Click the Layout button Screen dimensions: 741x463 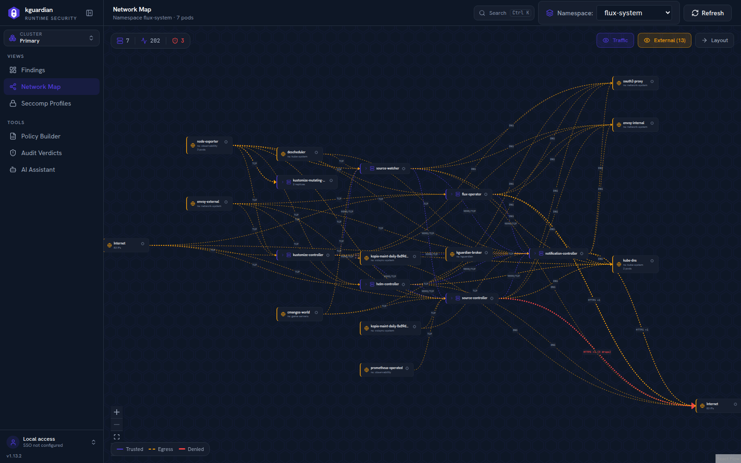715,40
